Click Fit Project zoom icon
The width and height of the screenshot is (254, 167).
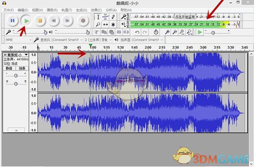pos(189,32)
